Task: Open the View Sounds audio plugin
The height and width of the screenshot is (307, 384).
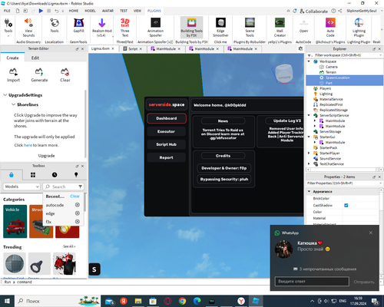Action: coord(28,28)
